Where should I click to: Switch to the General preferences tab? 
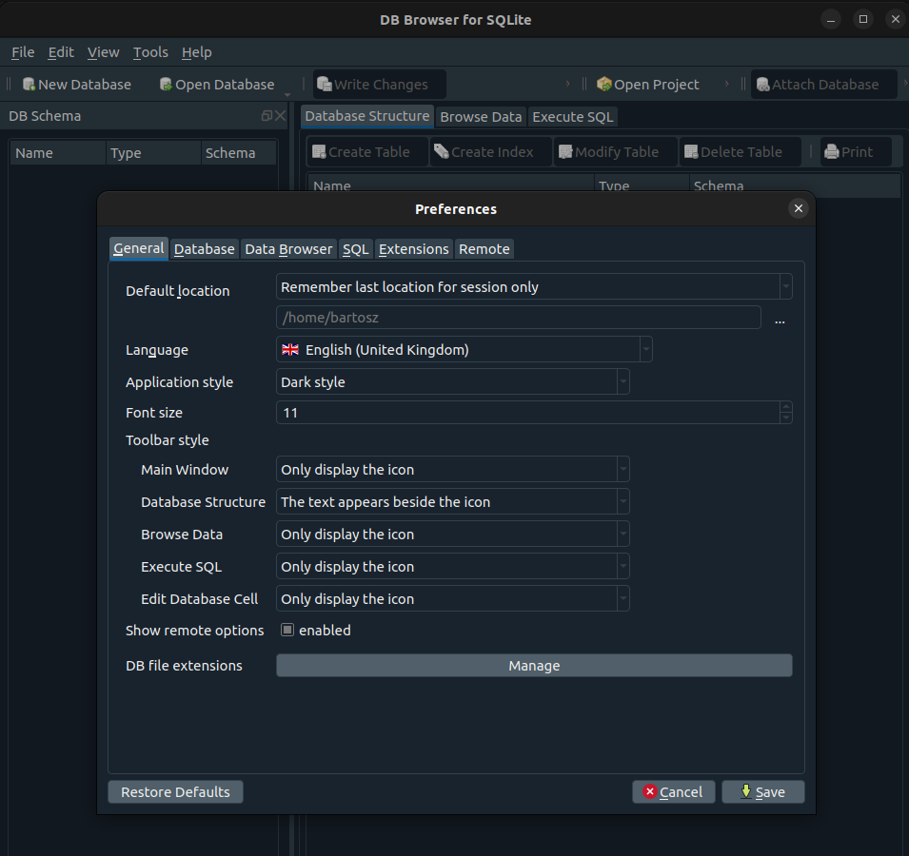pos(139,248)
